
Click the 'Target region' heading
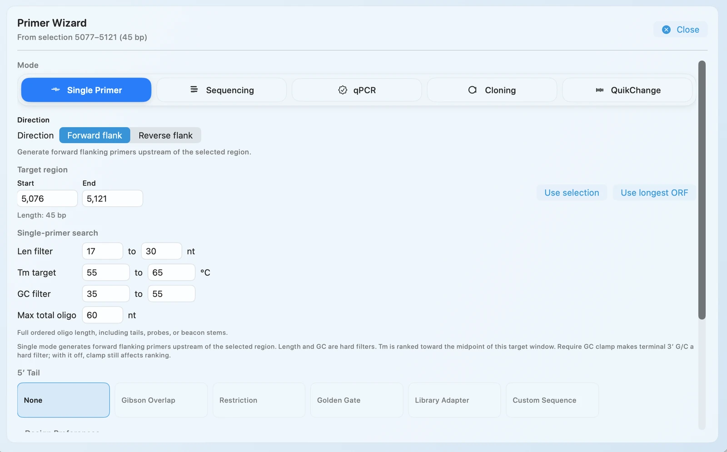point(42,170)
